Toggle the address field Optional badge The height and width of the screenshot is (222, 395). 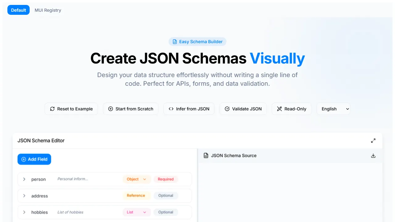pos(166,195)
